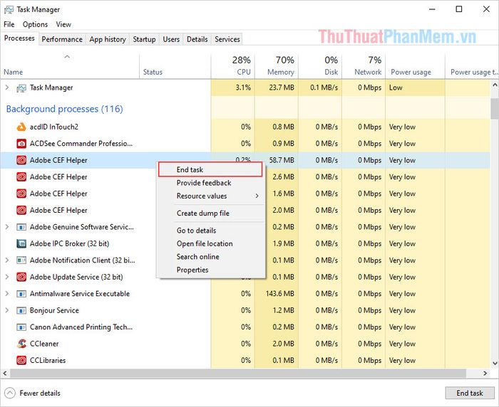Click the acdID InTouch2 process icon
The height and width of the screenshot is (407, 499).
[21, 127]
